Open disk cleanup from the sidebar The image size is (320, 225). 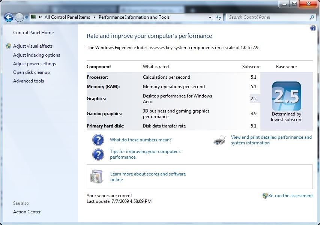(32, 72)
